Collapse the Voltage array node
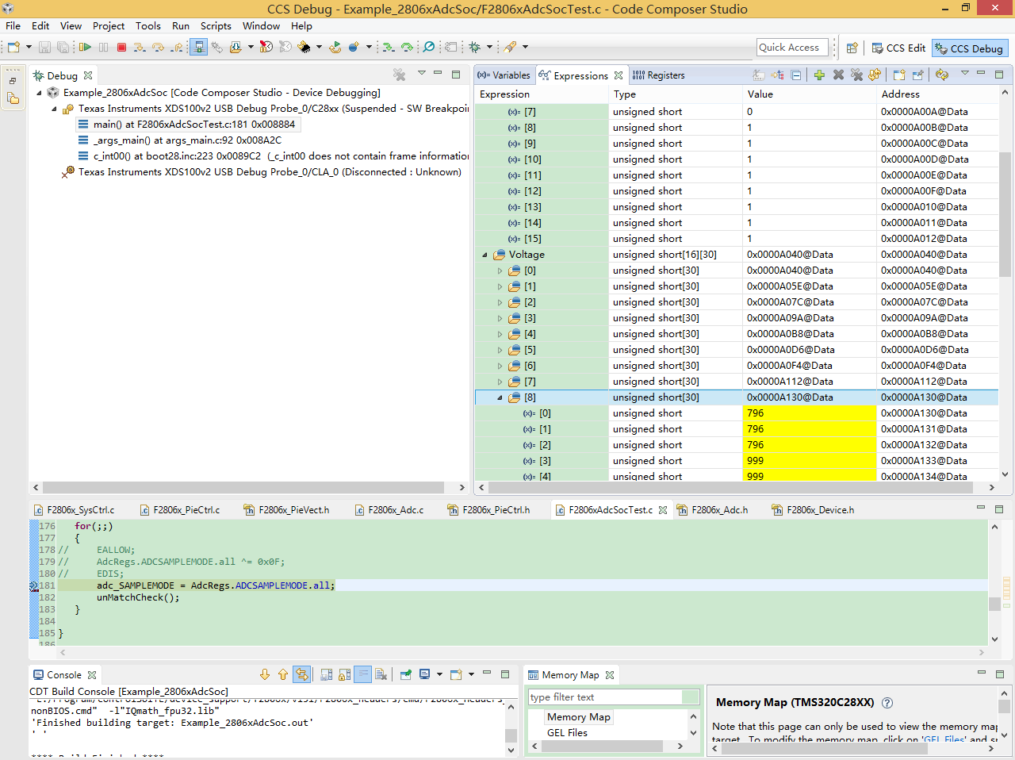1015x760 pixels. point(485,255)
